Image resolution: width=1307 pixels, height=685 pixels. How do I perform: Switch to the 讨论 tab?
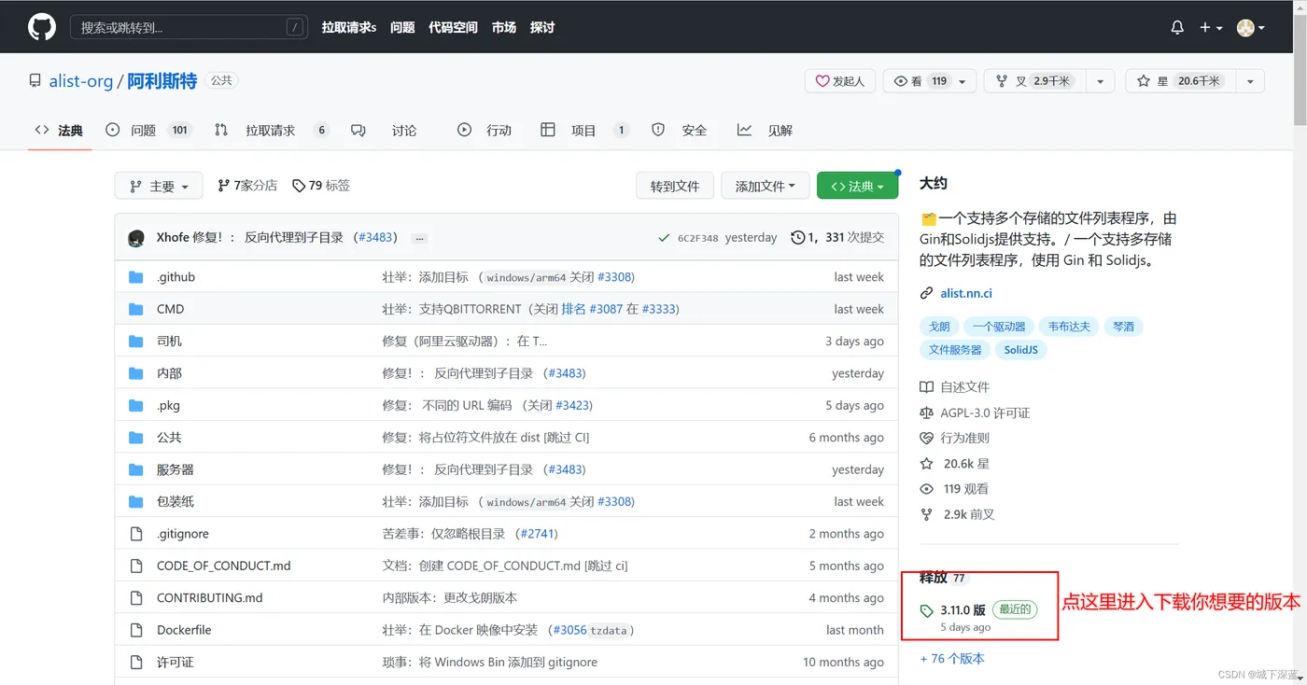point(384,130)
